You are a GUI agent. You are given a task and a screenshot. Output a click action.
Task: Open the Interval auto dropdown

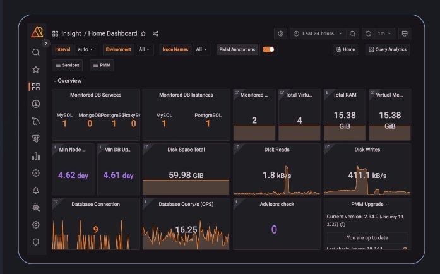85,49
